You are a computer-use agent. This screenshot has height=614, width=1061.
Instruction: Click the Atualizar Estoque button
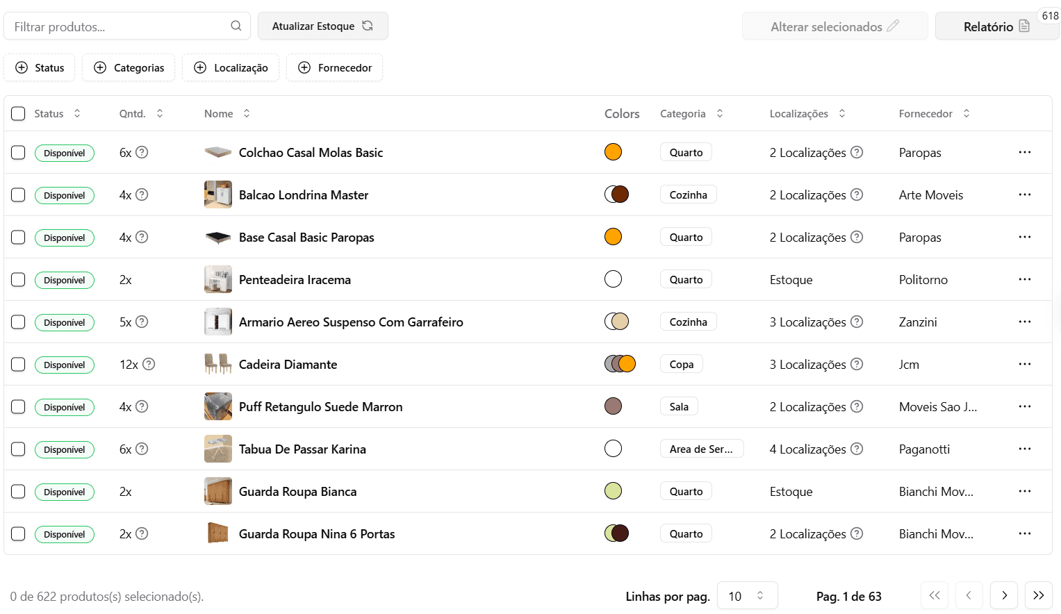pos(322,26)
